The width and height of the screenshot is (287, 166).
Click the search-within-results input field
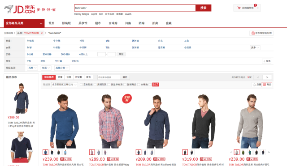(109, 77)
